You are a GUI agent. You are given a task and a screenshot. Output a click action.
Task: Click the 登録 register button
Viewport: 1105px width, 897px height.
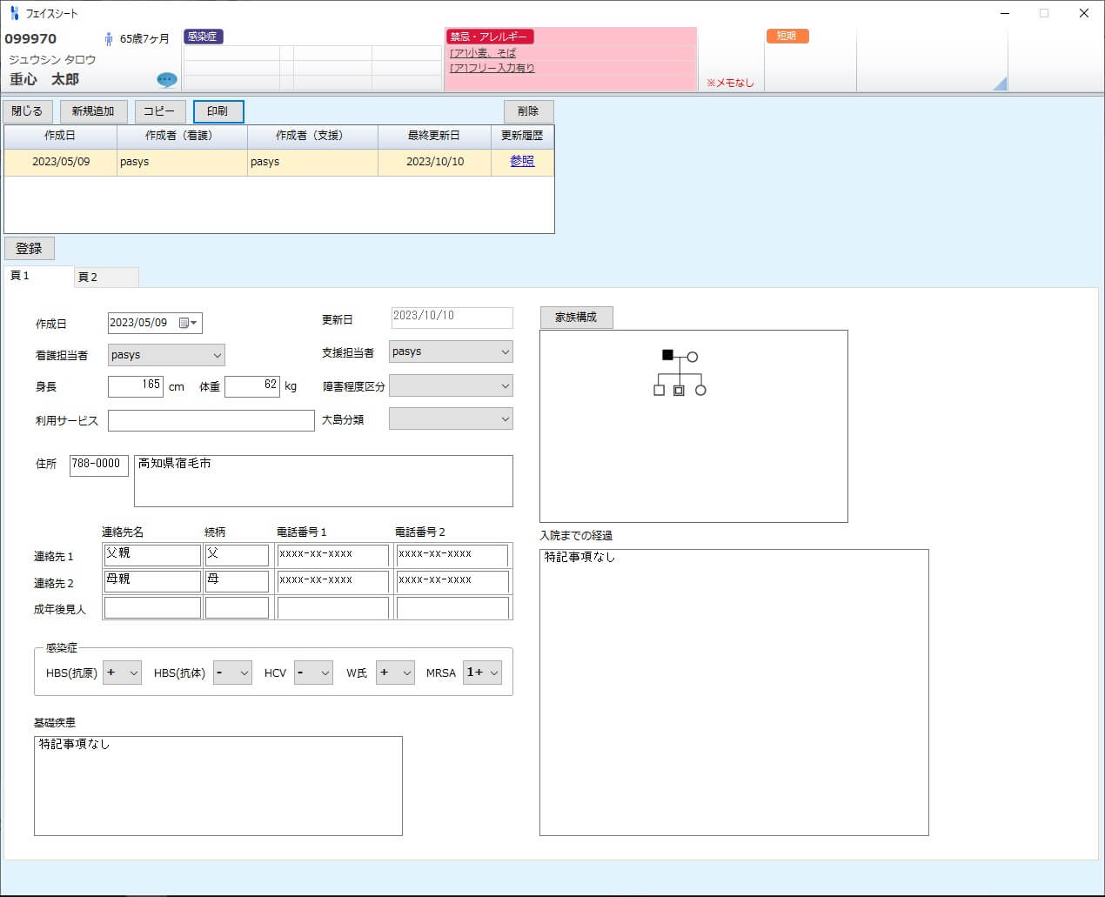click(29, 248)
